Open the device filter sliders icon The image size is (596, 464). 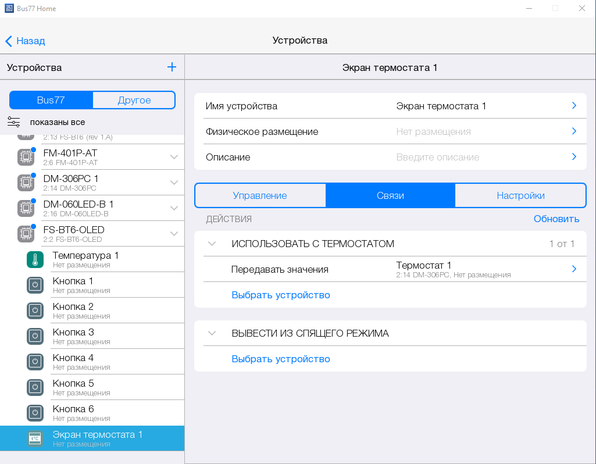click(x=14, y=122)
